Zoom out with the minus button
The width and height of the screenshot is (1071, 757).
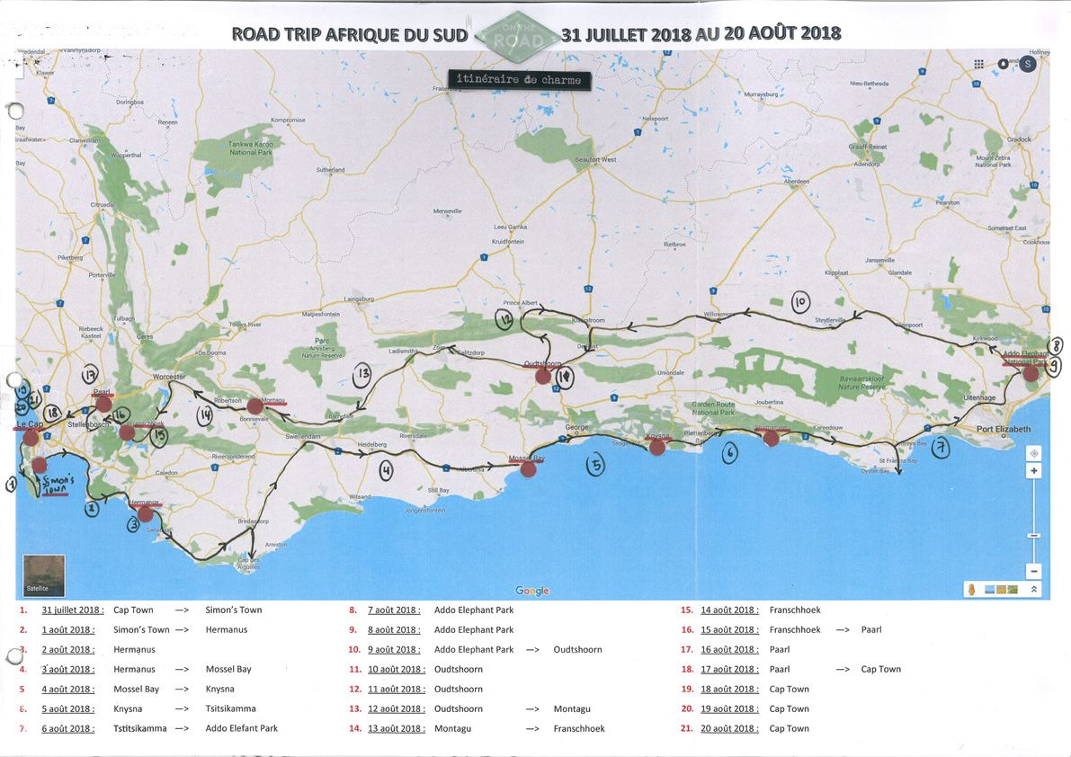(1034, 571)
